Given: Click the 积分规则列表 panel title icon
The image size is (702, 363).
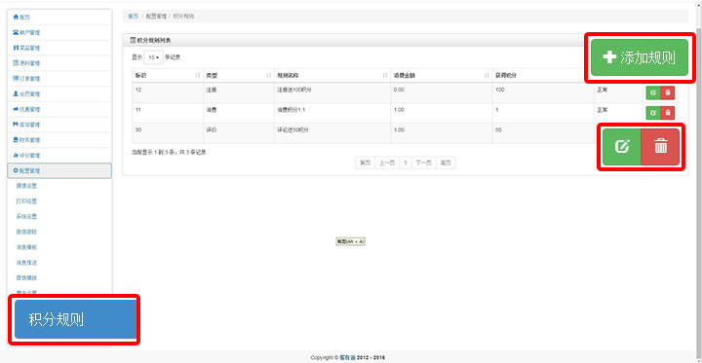Looking at the screenshot, I should click(133, 40).
